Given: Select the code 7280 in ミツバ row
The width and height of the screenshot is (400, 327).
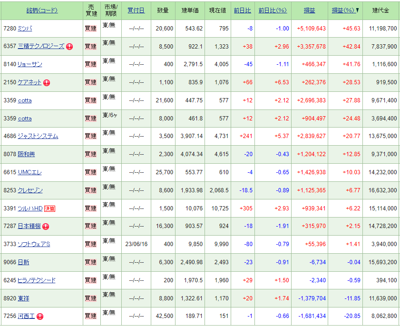Looking at the screenshot, I should [10, 29].
